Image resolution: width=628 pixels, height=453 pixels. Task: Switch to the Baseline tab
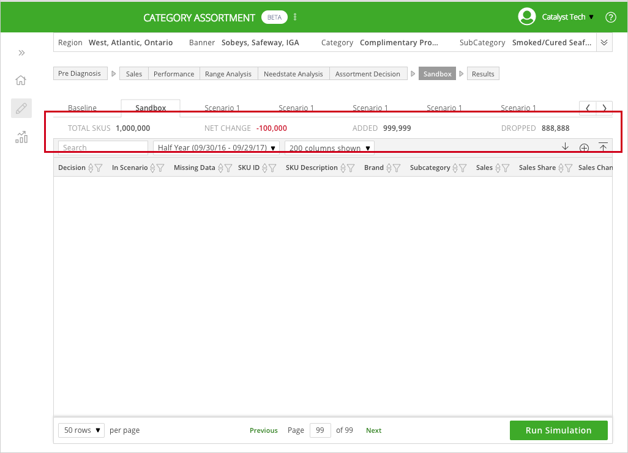coord(82,108)
